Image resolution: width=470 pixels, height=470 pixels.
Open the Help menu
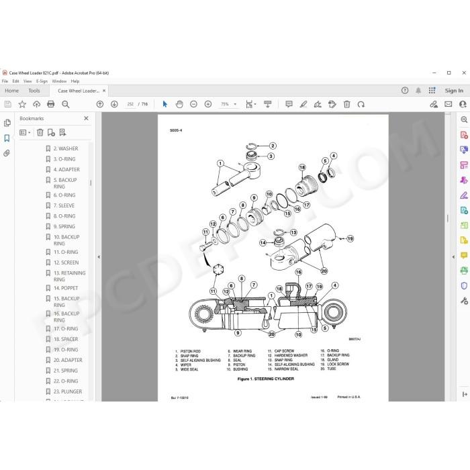tap(75, 81)
